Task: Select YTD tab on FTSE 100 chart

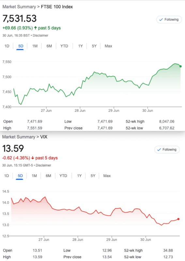Action: coord(64,46)
